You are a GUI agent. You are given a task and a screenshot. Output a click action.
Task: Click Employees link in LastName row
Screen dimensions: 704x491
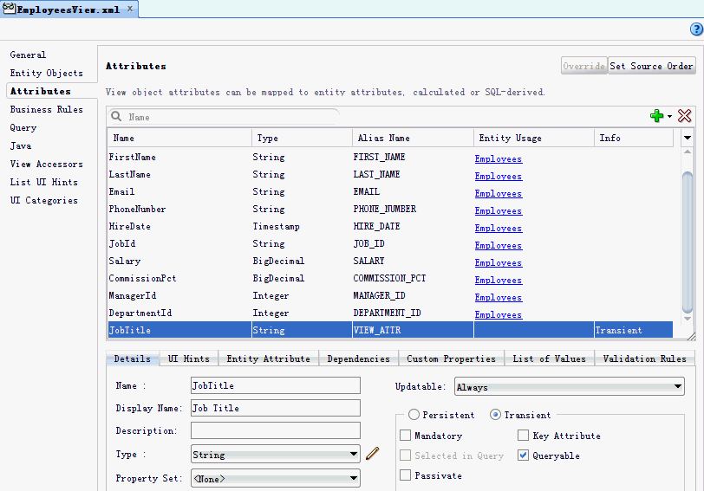[x=499, y=176]
